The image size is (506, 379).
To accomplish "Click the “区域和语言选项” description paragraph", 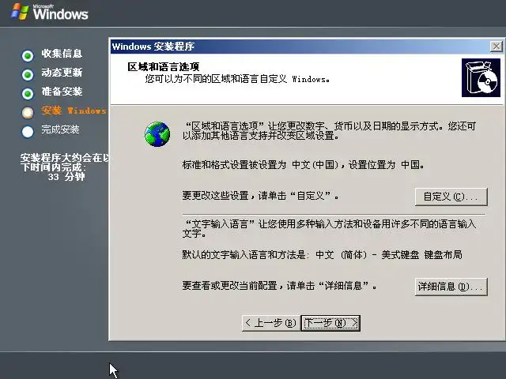I will click(329, 130).
